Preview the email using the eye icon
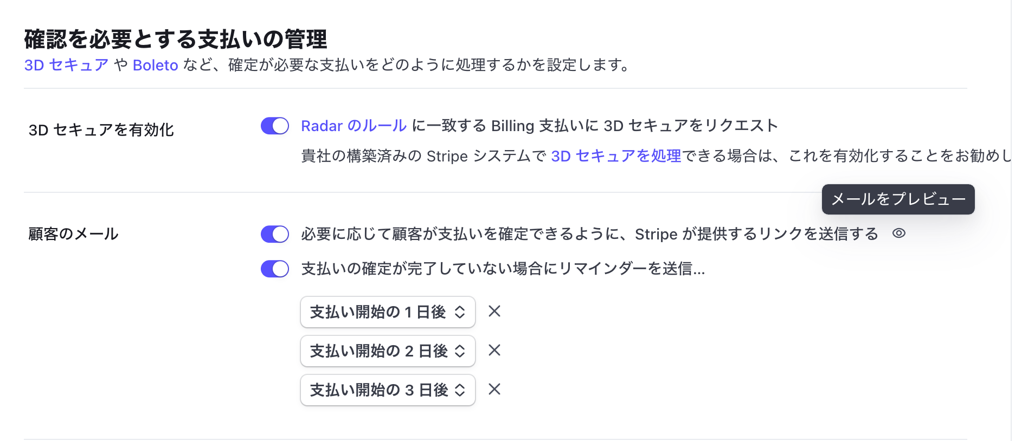Screen dimensions: 1015x441 (900, 234)
